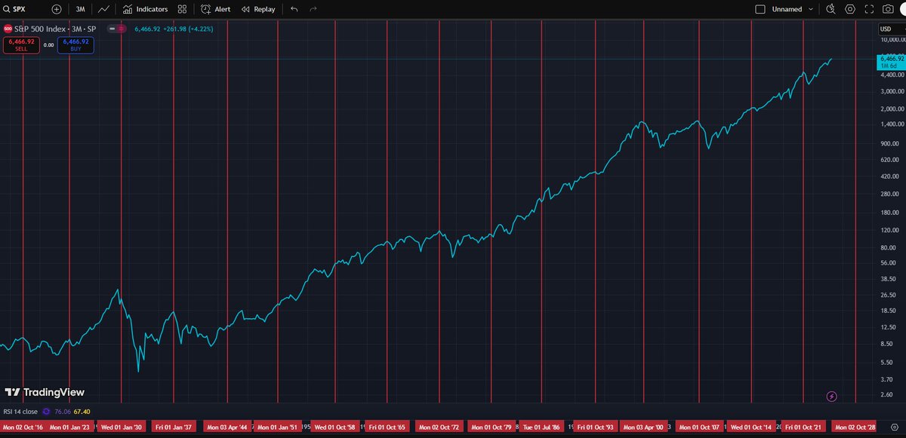Take a chart snapshot with camera icon

click(x=889, y=9)
